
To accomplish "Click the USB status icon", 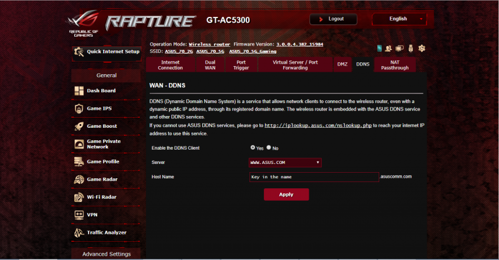I will click(411, 48).
